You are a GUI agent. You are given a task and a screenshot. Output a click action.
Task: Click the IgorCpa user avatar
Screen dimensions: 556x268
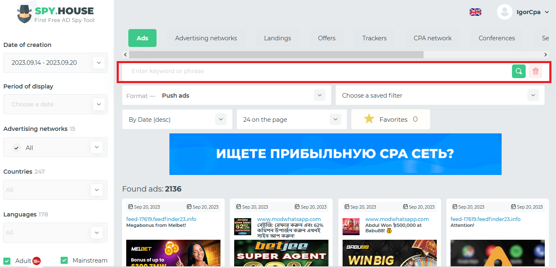point(505,12)
